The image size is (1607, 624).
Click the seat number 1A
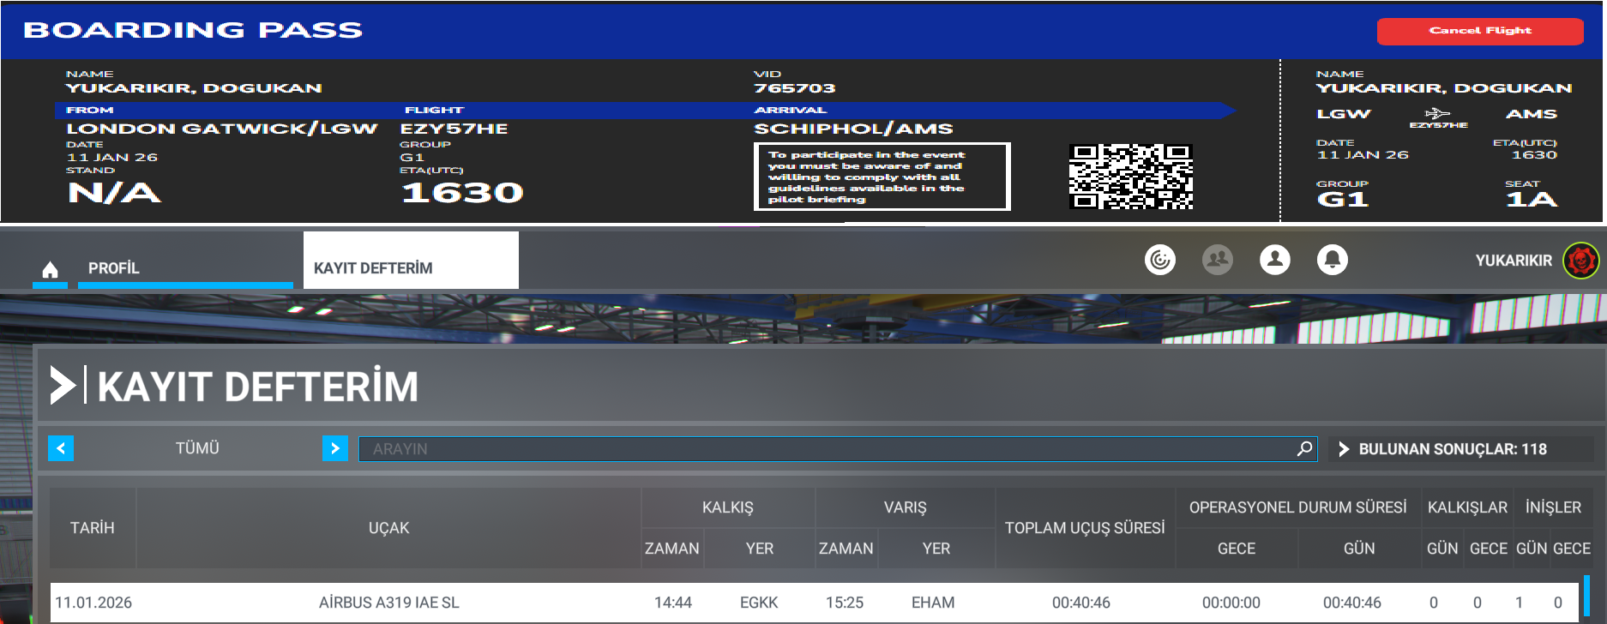1532,200
